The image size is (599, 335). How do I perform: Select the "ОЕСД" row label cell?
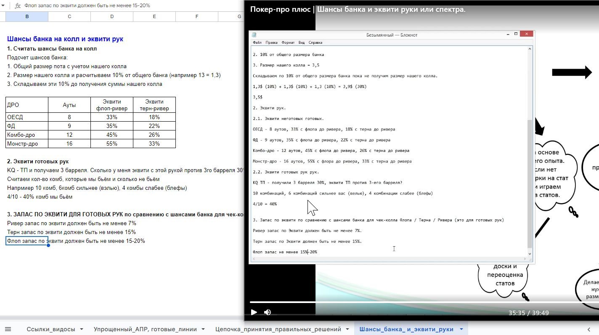(x=27, y=117)
